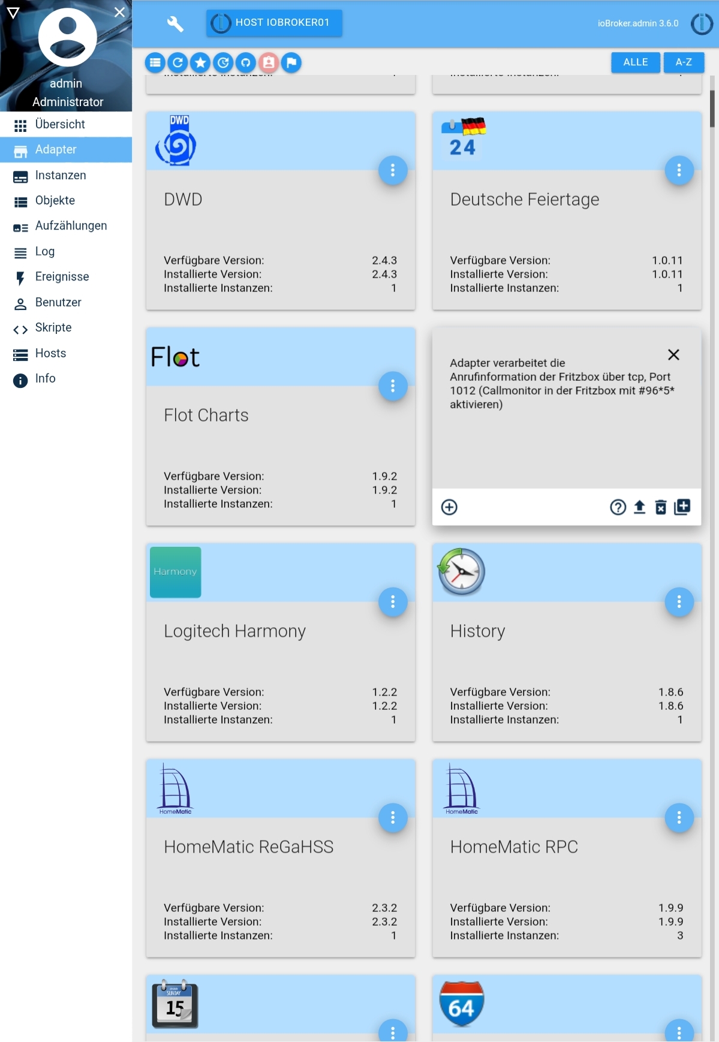
Task: Open Instanzen in the sidebar
Action: (x=66, y=176)
